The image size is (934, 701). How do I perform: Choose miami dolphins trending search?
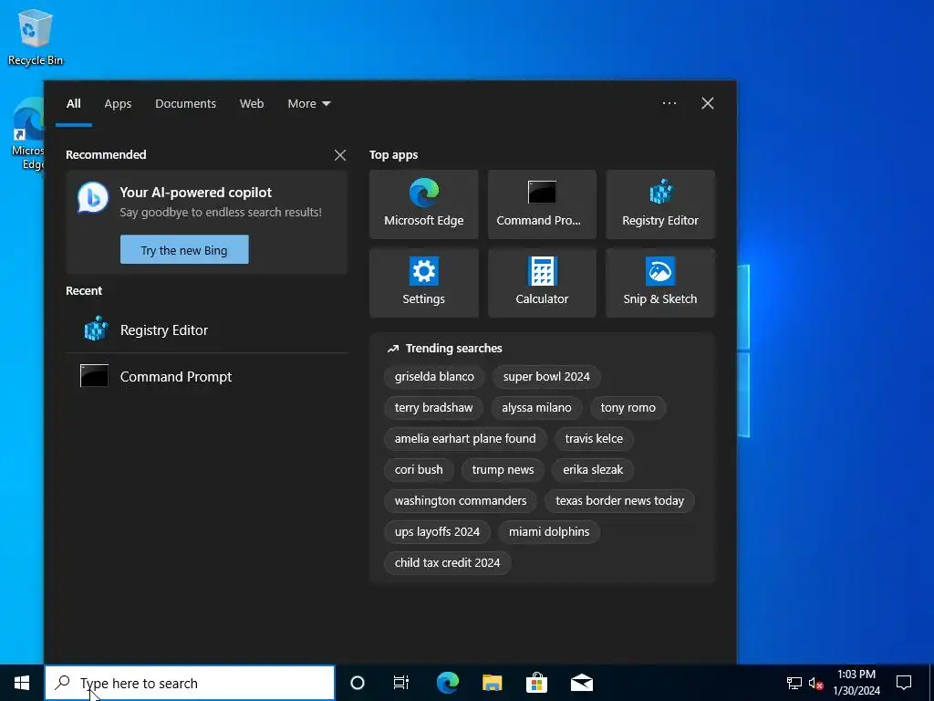549,532
